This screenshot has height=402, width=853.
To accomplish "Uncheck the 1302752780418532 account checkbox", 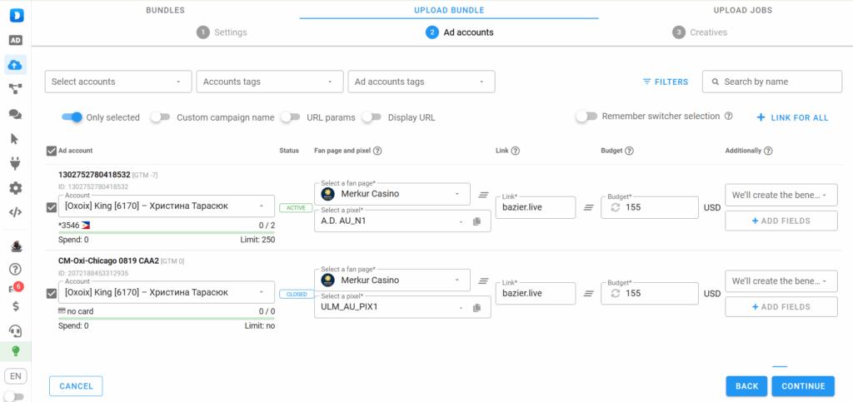I will (52, 207).
